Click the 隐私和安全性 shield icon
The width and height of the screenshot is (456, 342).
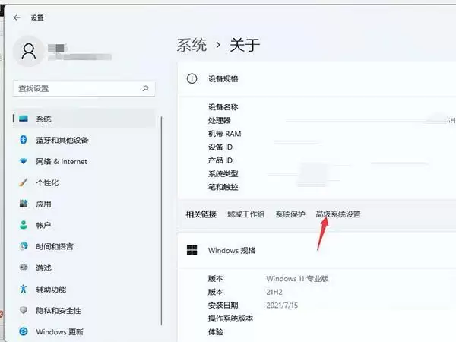(24, 310)
